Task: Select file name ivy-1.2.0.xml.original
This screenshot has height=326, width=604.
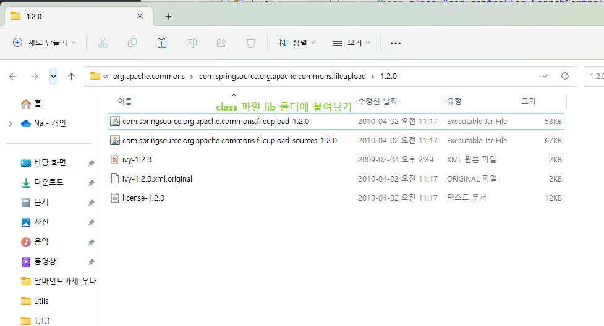Action: tap(157, 178)
